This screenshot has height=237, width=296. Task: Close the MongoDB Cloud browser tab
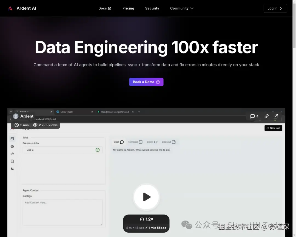click(133, 112)
